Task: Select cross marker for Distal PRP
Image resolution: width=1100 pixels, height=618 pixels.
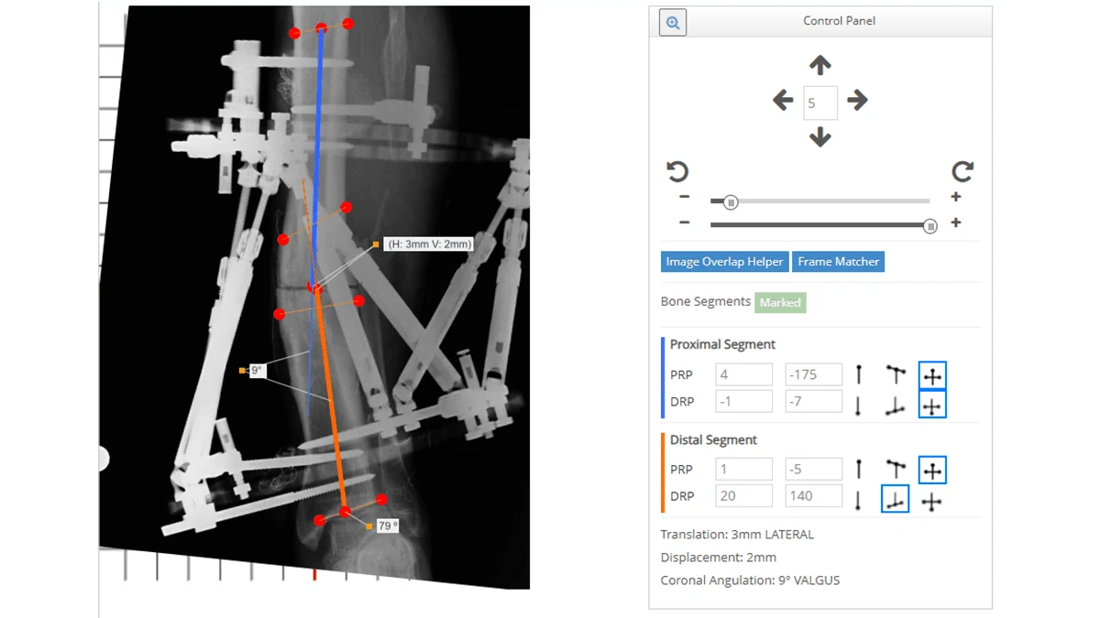Action: click(932, 470)
